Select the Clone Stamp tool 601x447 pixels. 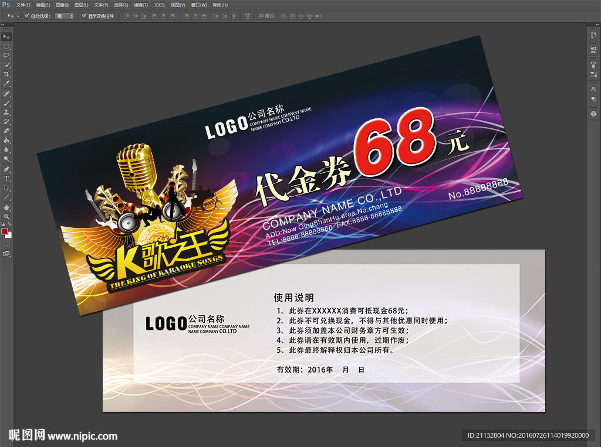6,112
